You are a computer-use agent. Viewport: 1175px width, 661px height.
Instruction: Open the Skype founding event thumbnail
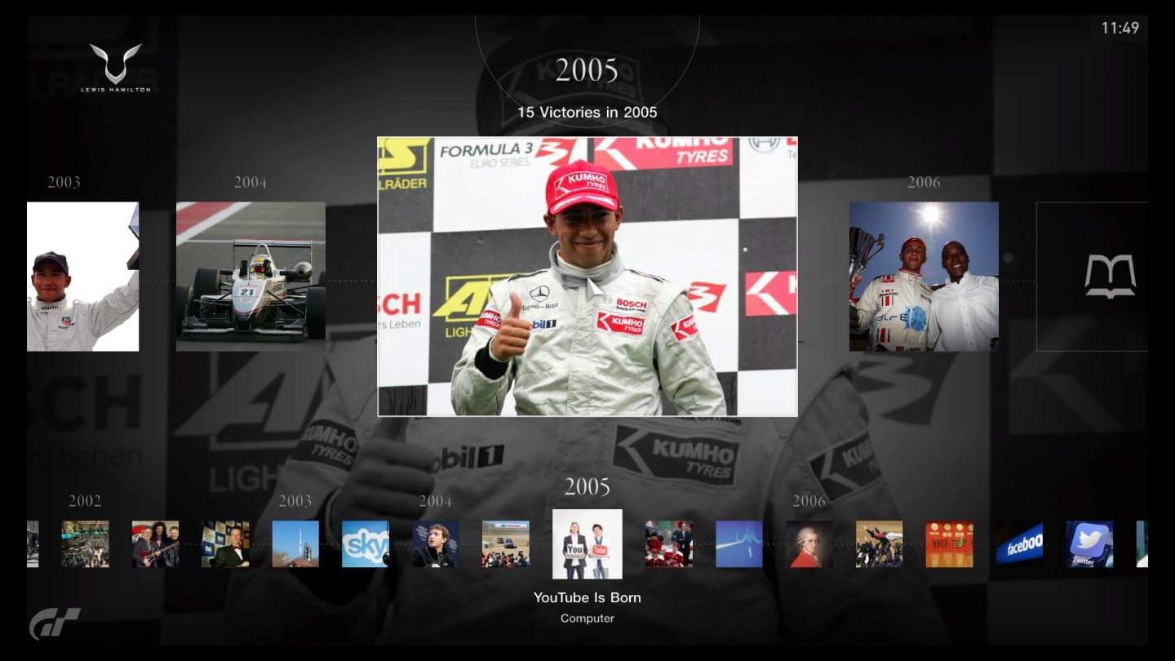366,543
